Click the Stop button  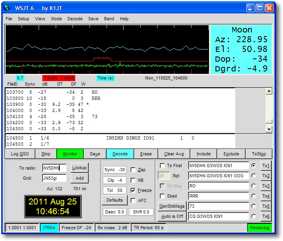pos(46,154)
